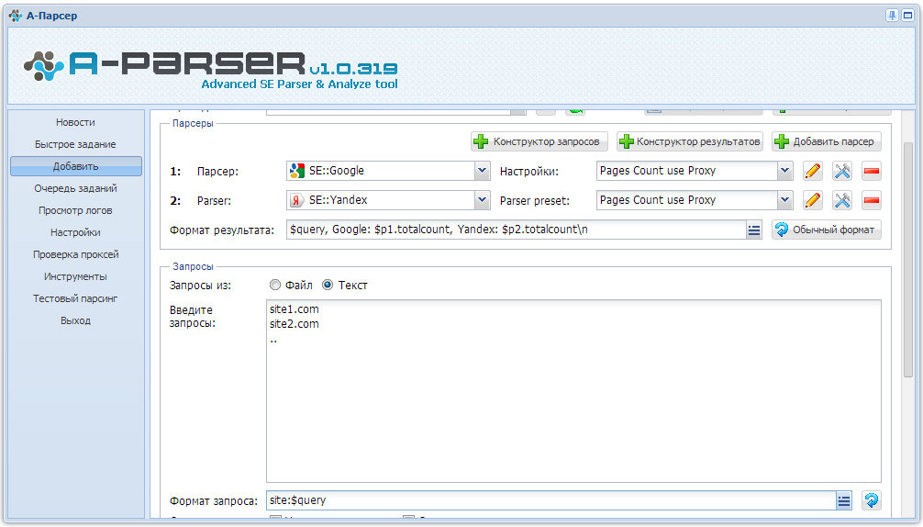Image resolution: width=923 pixels, height=527 pixels.
Task: Open Просмотр логов
Action: click(75, 210)
